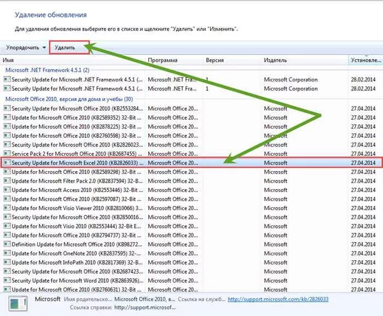This screenshot has width=383, height=316.
Task: Select Update for Microsoft InfoPath 2010 (KB2817369) row
Action: [191, 262]
